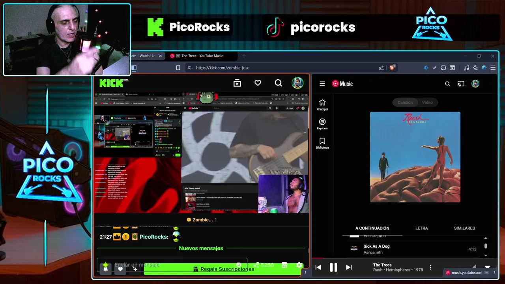Expand pinned Zombie... message
This screenshot has width=505, height=284.
pos(202,220)
